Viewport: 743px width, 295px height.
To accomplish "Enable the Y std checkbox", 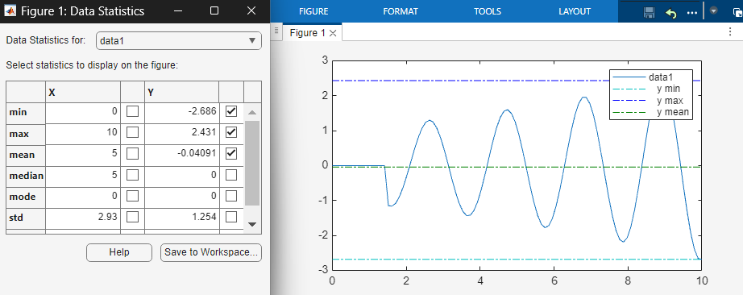I will 231,217.
